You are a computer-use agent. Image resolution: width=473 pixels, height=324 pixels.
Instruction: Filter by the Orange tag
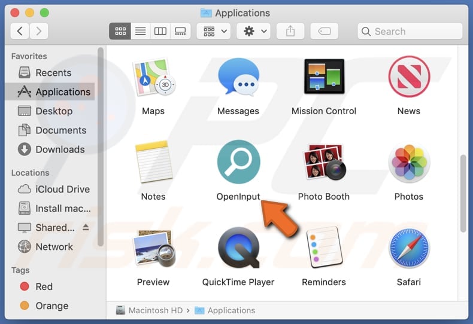(x=50, y=305)
